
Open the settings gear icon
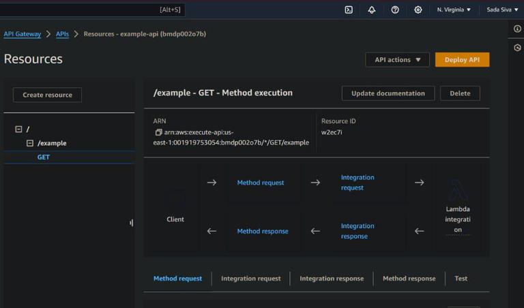418,10
